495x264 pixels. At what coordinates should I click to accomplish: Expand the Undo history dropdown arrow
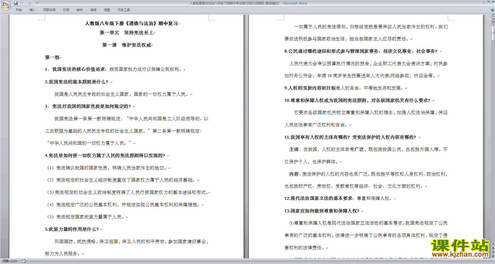tap(25, 3)
